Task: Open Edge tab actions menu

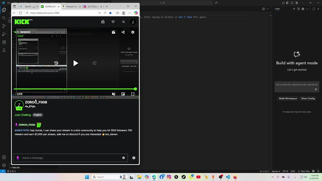Action: pyautogui.click(x=14, y=7)
